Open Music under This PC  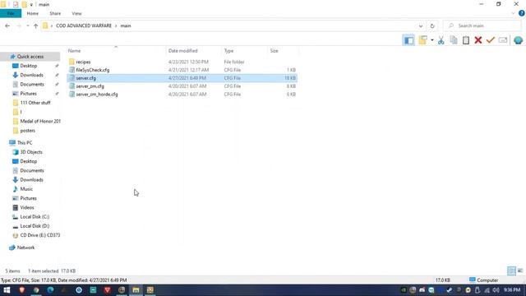click(x=26, y=189)
